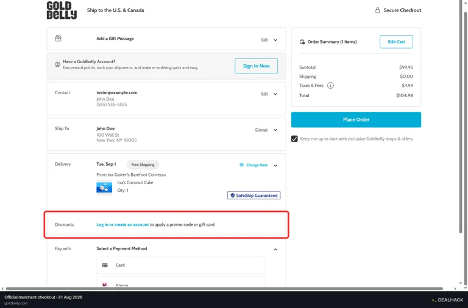Click the Total $104.94 amount
468x308 pixels.
tap(405, 95)
